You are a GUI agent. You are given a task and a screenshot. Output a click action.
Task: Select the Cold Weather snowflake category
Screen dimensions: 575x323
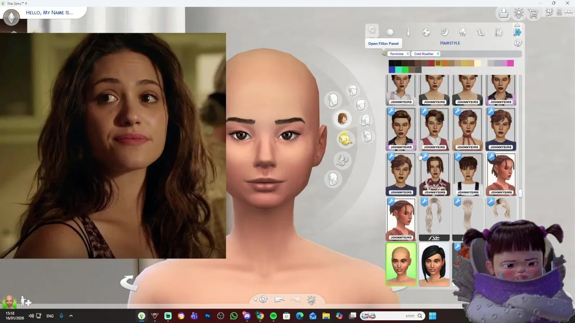tap(517, 32)
